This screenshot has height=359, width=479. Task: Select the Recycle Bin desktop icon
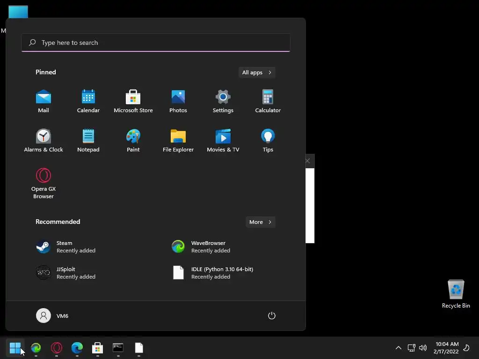click(x=456, y=294)
